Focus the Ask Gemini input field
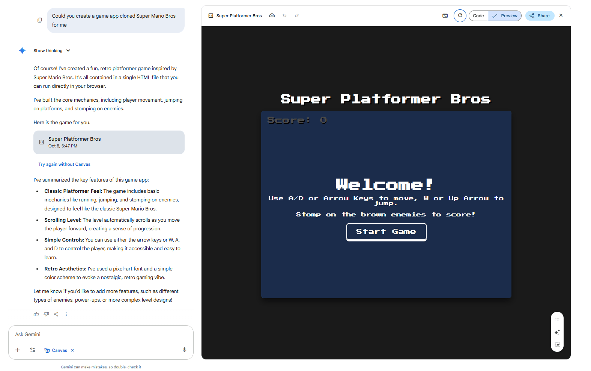Image resolution: width=591 pixels, height=371 pixels. pyautogui.click(x=101, y=334)
